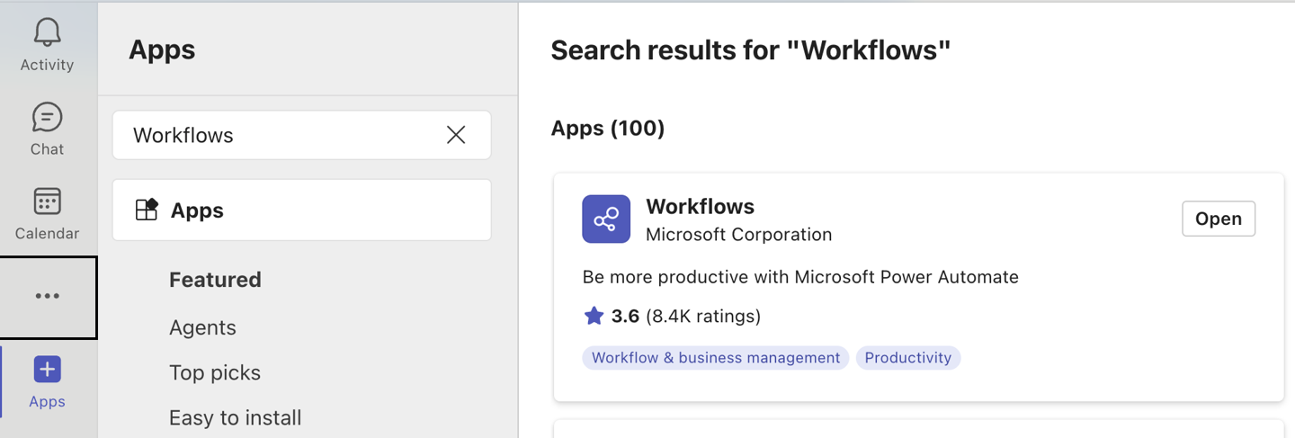This screenshot has width=1295, height=438.
Task: Open the Activity bell icon
Action: pos(47,32)
